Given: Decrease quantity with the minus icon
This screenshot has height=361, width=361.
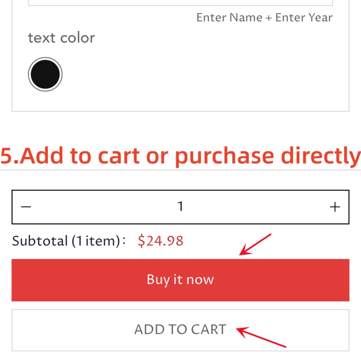Looking at the screenshot, I should pos(26,207).
